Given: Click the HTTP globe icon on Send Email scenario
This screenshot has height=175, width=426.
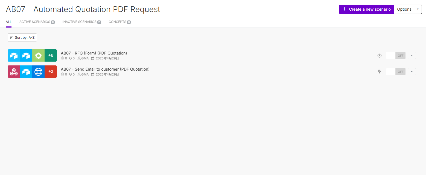Looking at the screenshot, I should click(38, 71).
